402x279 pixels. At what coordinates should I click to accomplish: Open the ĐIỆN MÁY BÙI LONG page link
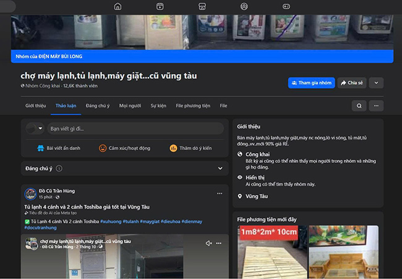[61, 57]
